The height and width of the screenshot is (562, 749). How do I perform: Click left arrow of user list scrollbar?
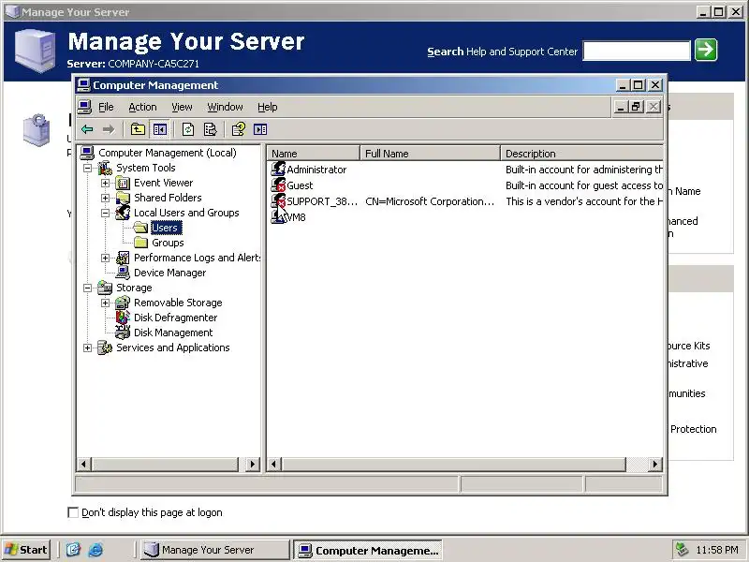coord(273,464)
